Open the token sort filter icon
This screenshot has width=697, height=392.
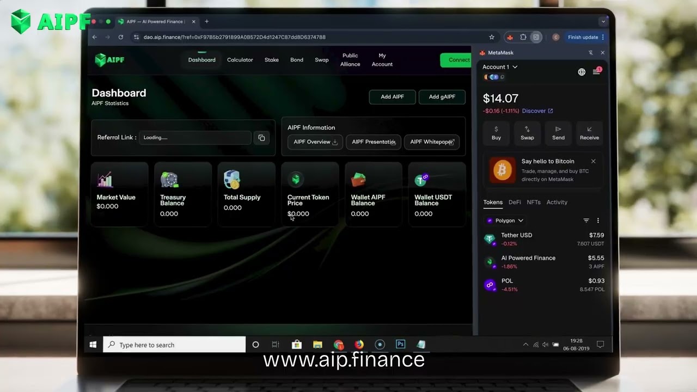(586, 220)
